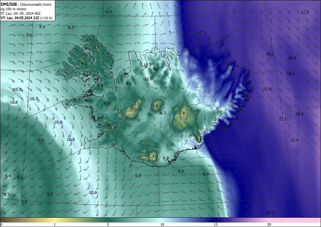Click the 'IT: Lau. 04. 05. 2024 06Z' line
The image size is (321, 227).
point(21,13)
